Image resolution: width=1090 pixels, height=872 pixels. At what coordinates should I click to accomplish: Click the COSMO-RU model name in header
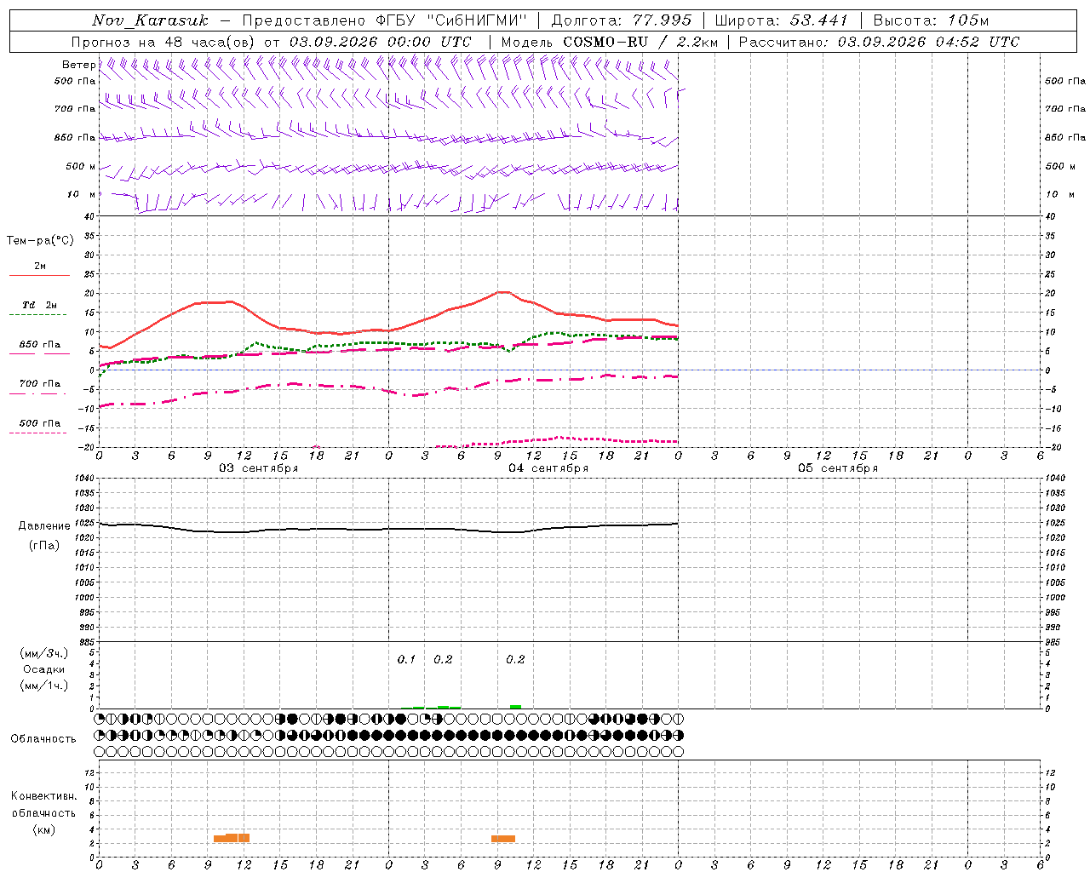point(605,42)
